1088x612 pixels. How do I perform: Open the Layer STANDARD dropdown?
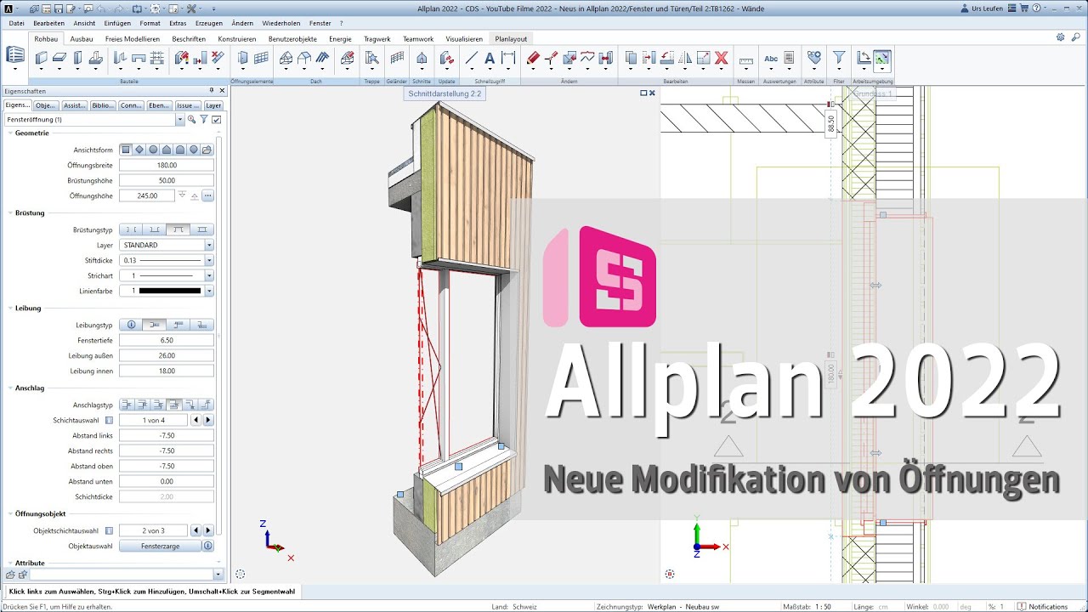pyautogui.click(x=209, y=245)
